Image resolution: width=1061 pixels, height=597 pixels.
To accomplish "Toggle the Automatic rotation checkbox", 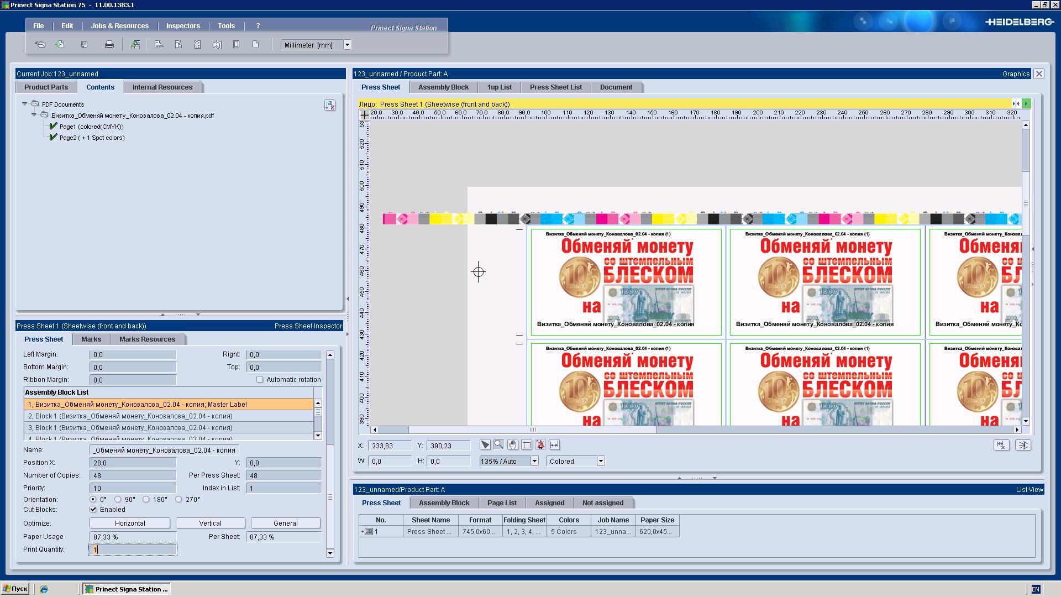I will coord(260,379).
